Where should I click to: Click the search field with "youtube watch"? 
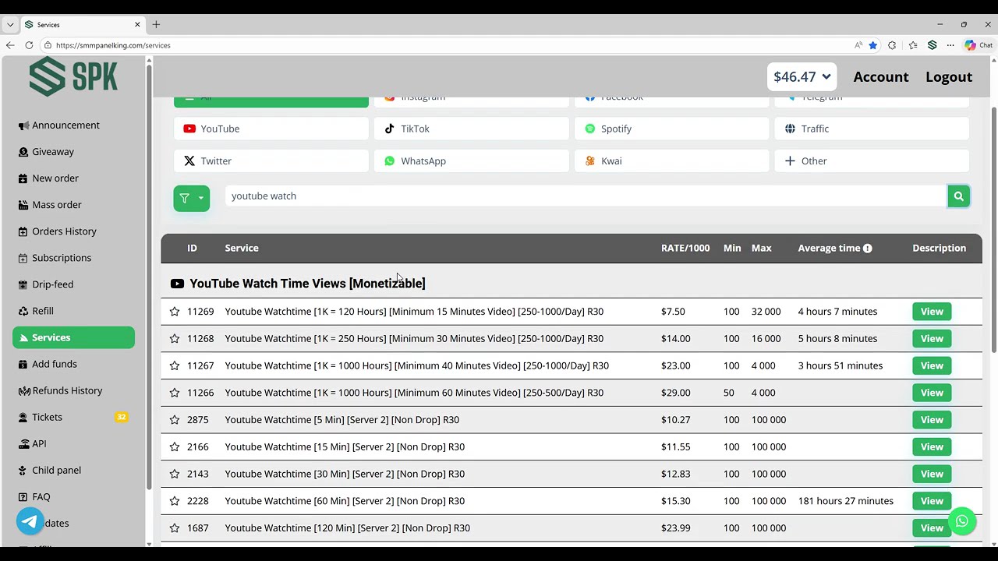[586, 196]
